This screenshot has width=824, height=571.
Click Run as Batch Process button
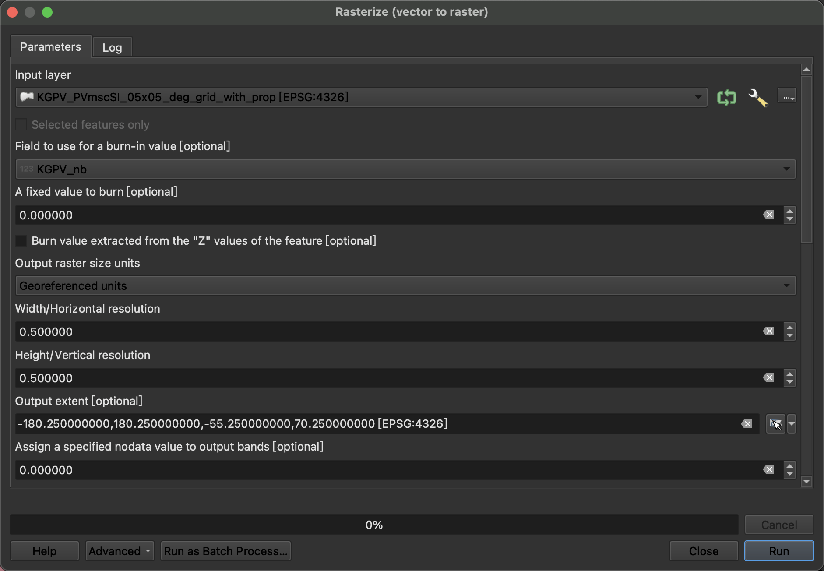(226, 551)
